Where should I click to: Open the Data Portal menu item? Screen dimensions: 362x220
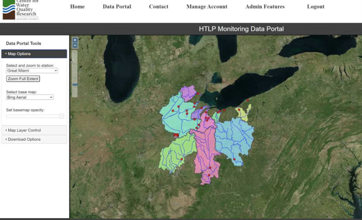[x=117, y=6]
